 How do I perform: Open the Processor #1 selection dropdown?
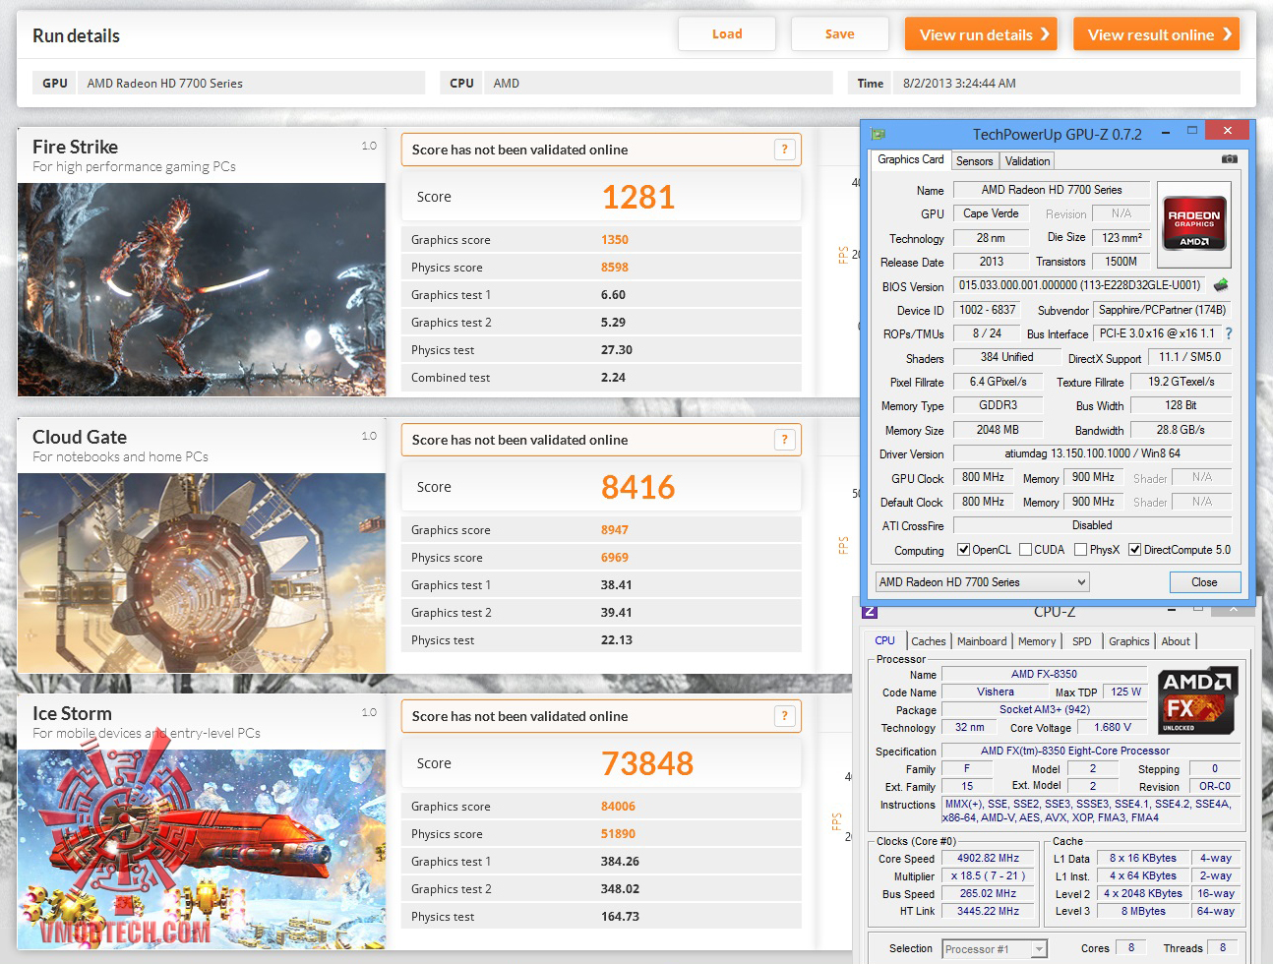click(994, 949)
